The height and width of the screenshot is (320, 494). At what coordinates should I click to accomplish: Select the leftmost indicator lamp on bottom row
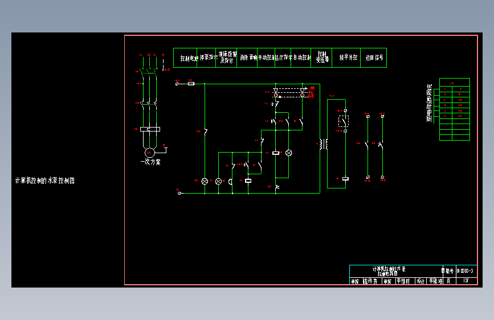coord(205,182)
